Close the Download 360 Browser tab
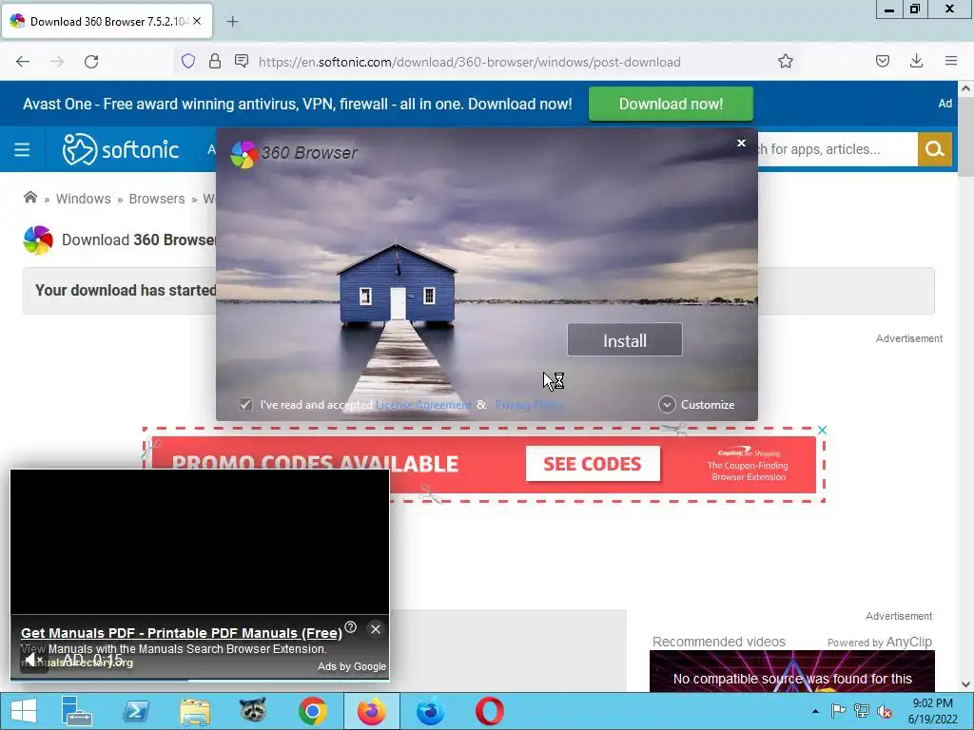 pos(197,21)
